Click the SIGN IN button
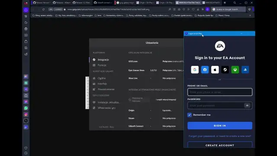Image resolution: width=277 pixels, height=156 pixels. (220, 126)
